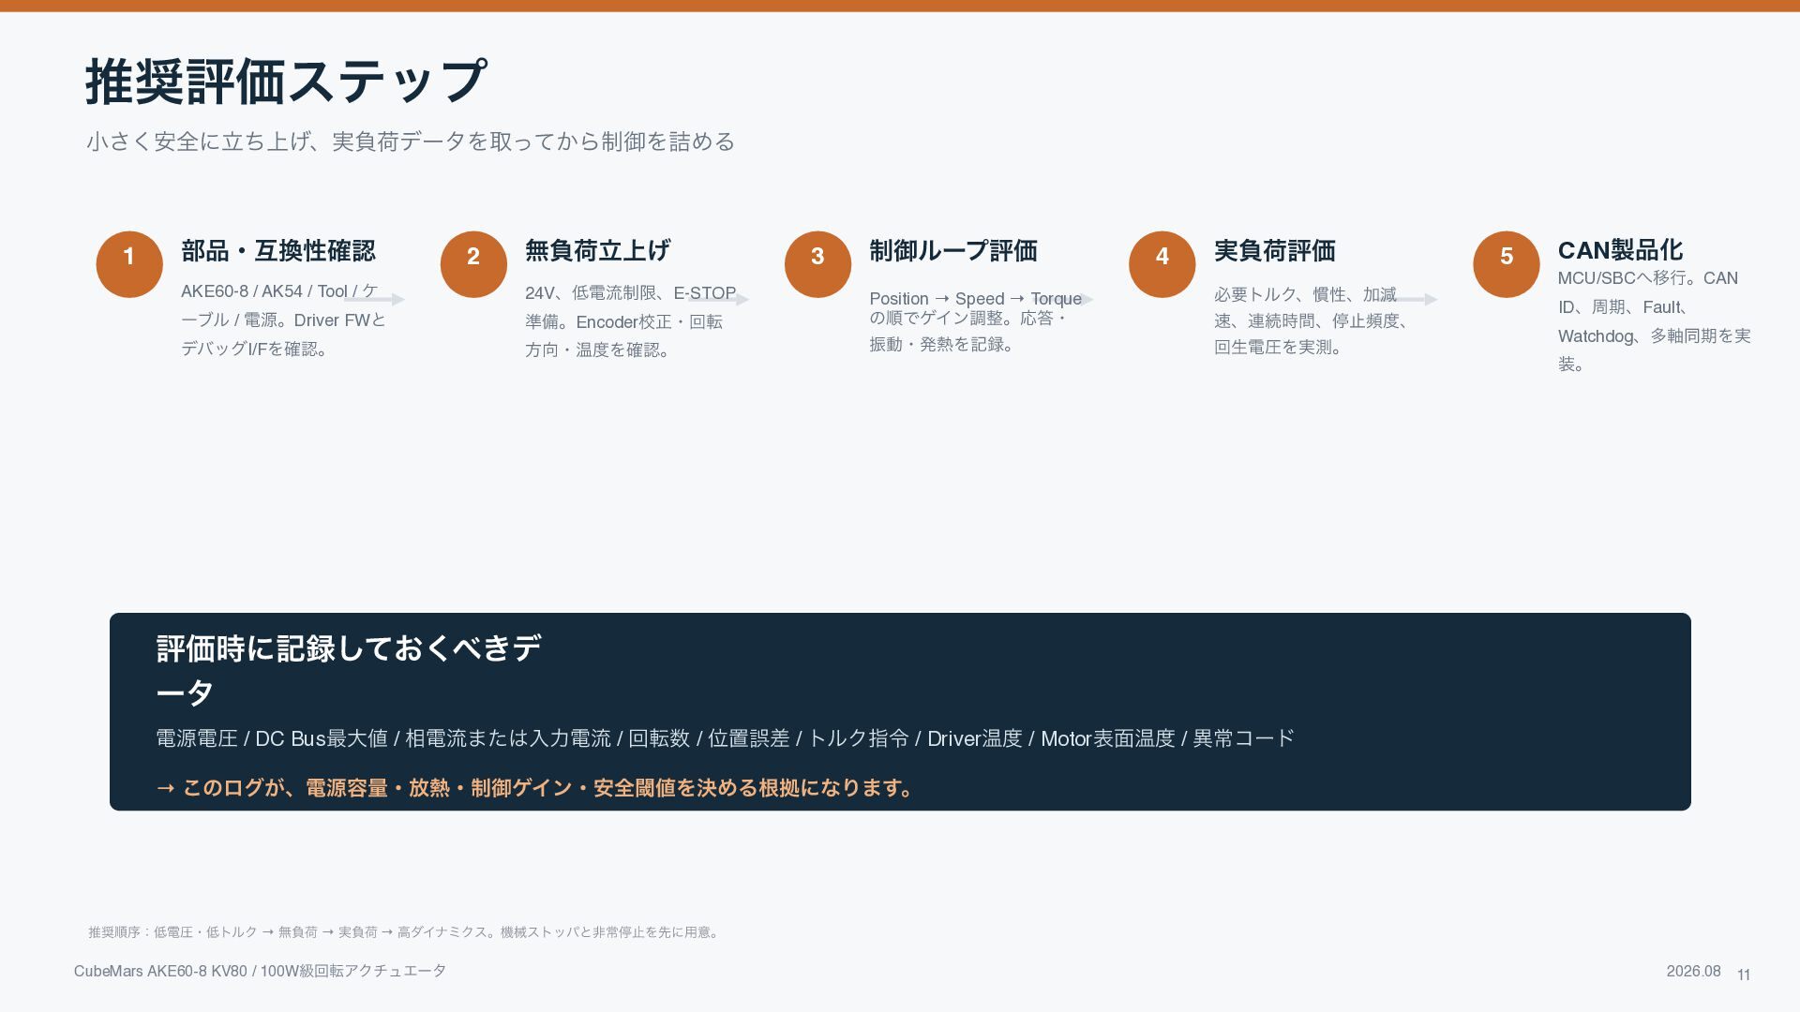The height and width of the screenshot is (1012, 1800).
Task: Select the CAN製品化 heading
Action: 1620,250
